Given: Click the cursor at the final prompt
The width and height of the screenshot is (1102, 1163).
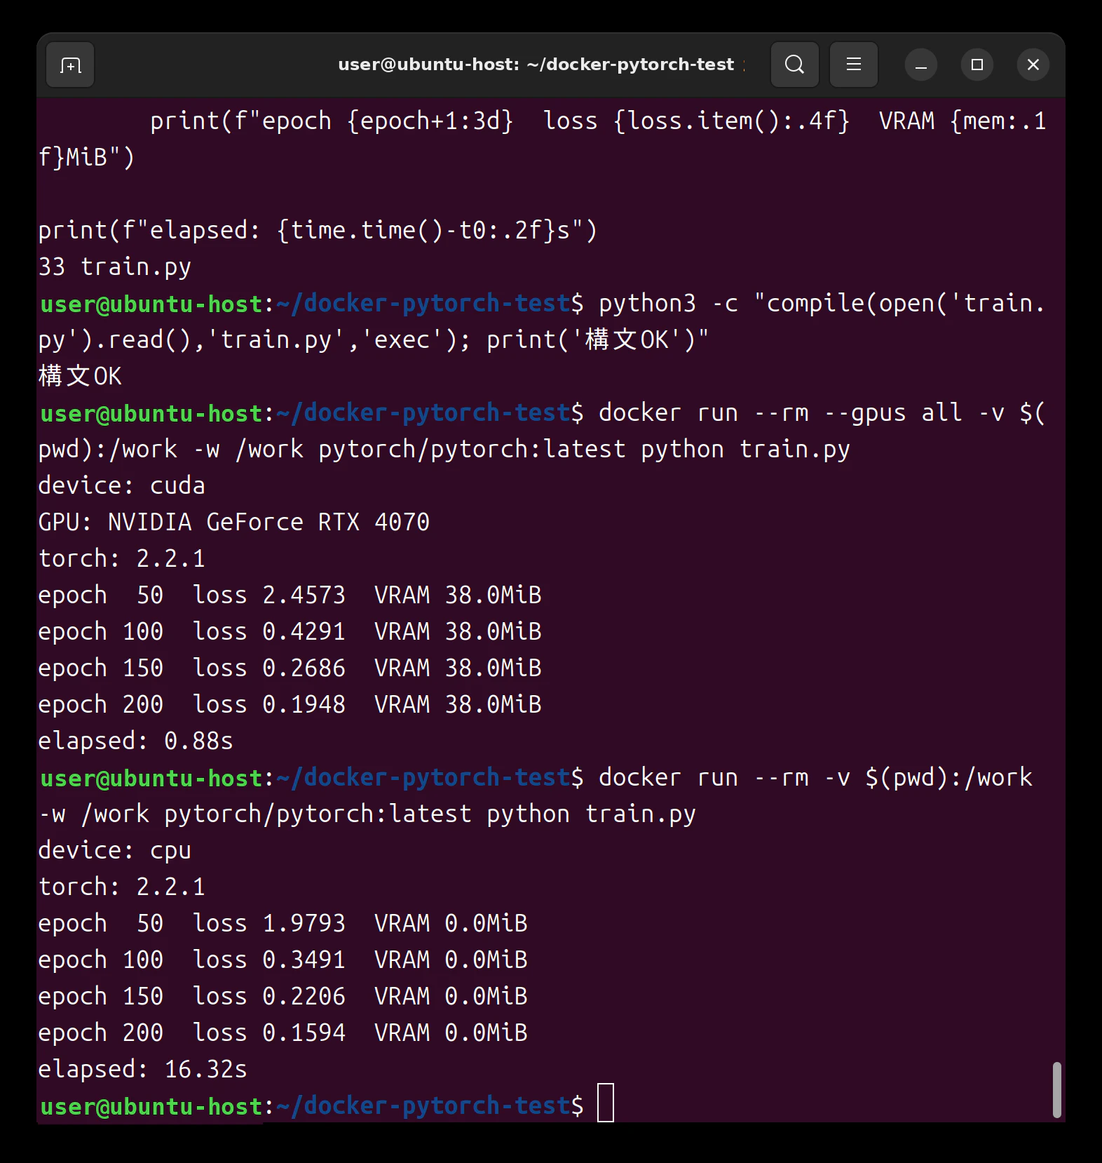Looking at the screenshot, I should (606, 1103).
